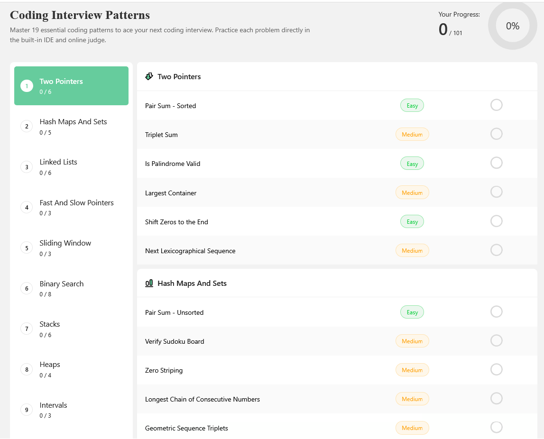Check off the Zero Striping problem
The height and width of the screenshot is (439, 544).
point(496,369)
